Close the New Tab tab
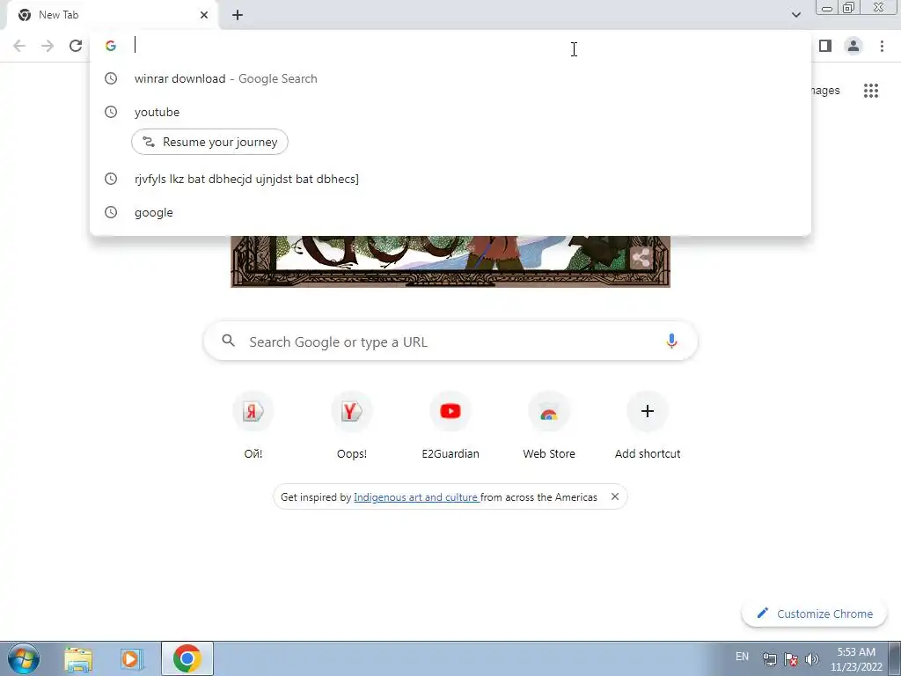 point(204,15)
